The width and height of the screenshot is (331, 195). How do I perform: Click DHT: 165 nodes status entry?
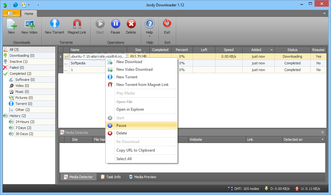(244, 189)
